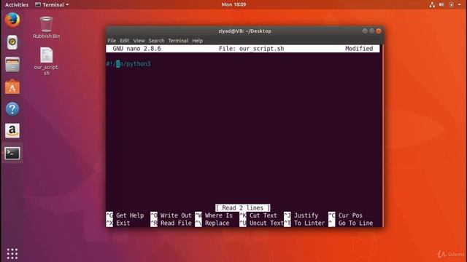The height and width of the screenshot is (262, 467).
Task: Launch Firefox from the dock
Action: coord(12,20)
